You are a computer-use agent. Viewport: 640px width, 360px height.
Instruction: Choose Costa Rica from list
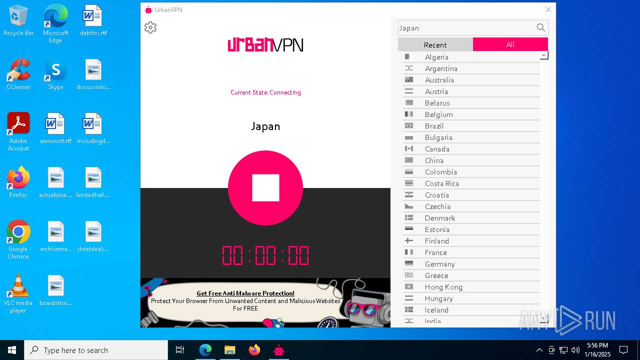click(x=471, y=183)
